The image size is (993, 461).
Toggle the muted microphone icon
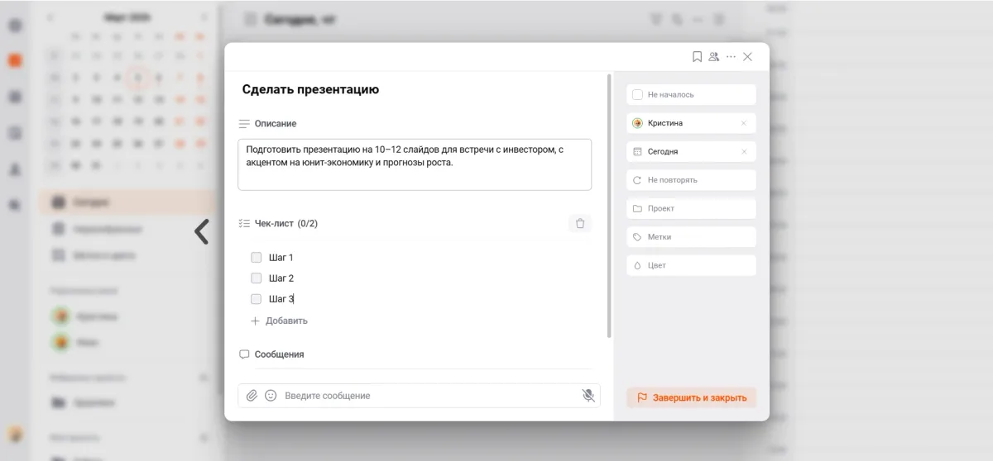588,396
